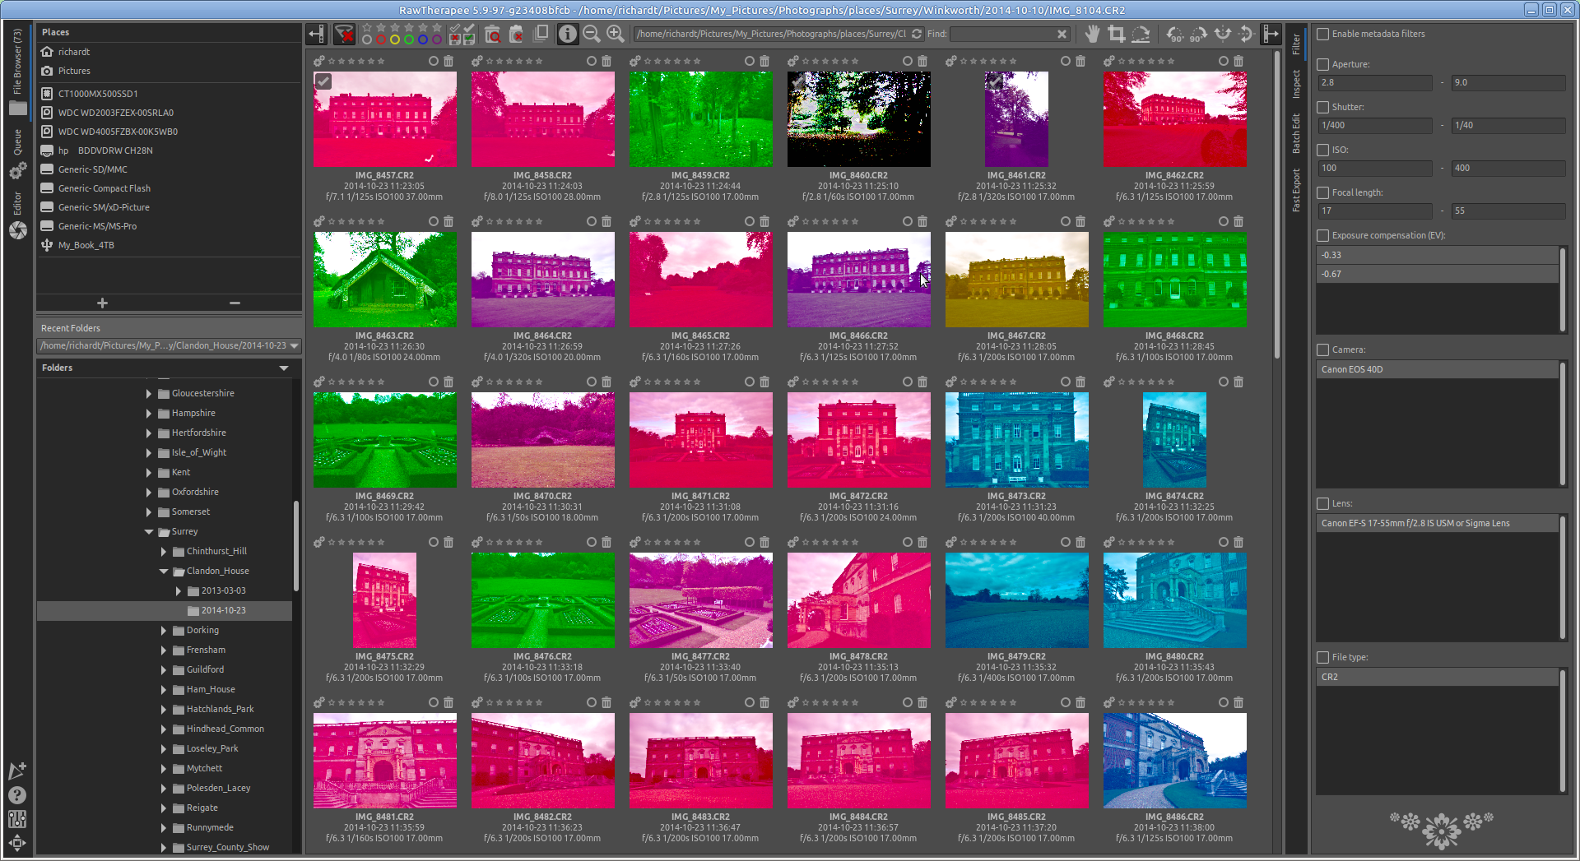Select the red color label filter icon
The width and height of the screenshot is (1580, 861).
tap(381, 39)
